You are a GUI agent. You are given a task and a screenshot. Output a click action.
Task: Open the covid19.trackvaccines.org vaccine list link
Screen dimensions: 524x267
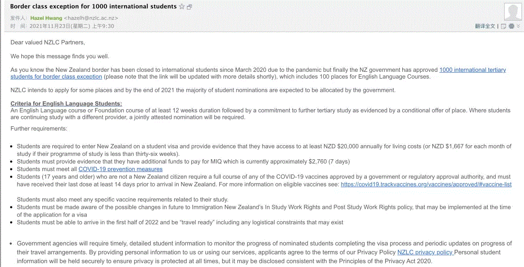tap(426, 184)
